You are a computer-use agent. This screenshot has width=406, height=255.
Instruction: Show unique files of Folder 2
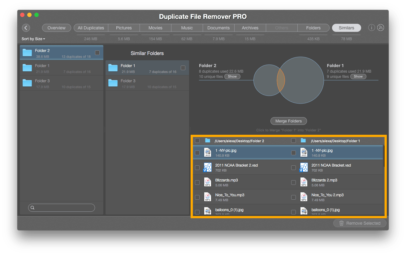click(232, 76)
